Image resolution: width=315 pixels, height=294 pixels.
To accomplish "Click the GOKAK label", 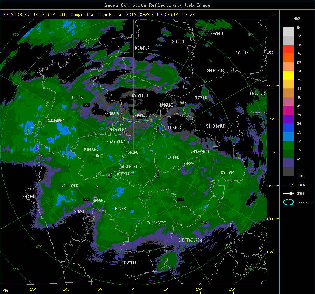I will pos(78,98).
